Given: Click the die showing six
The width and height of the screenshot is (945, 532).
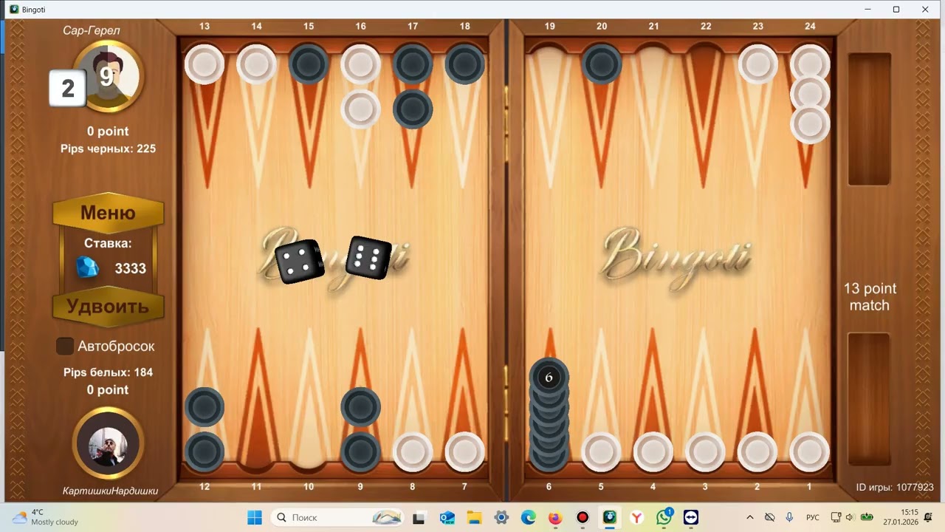Looking at the screenshot, I should coord(368,259).
